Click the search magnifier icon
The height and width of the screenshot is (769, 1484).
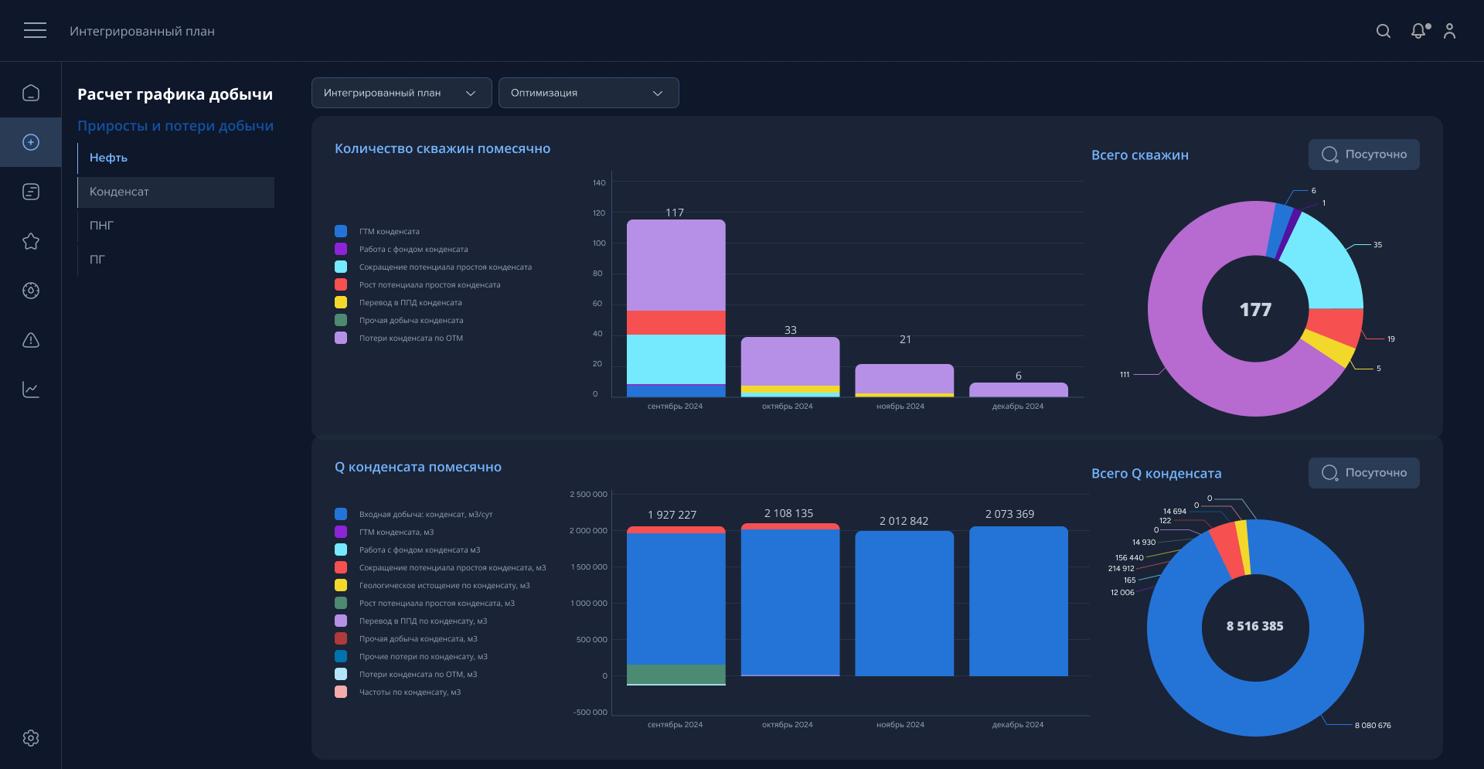[x=1384, y=31]
